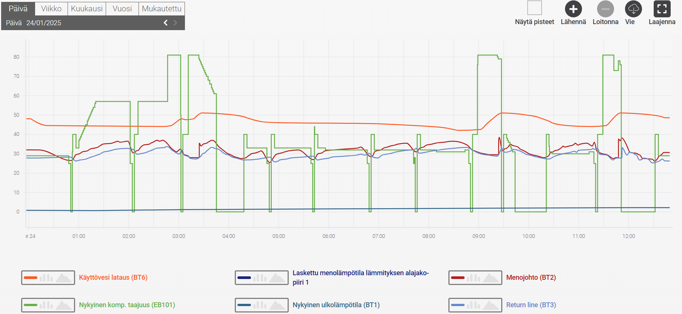Click the 80 value on the y-axis
Viewport: 682px width, 314px height.
click(x=16, y=57)
